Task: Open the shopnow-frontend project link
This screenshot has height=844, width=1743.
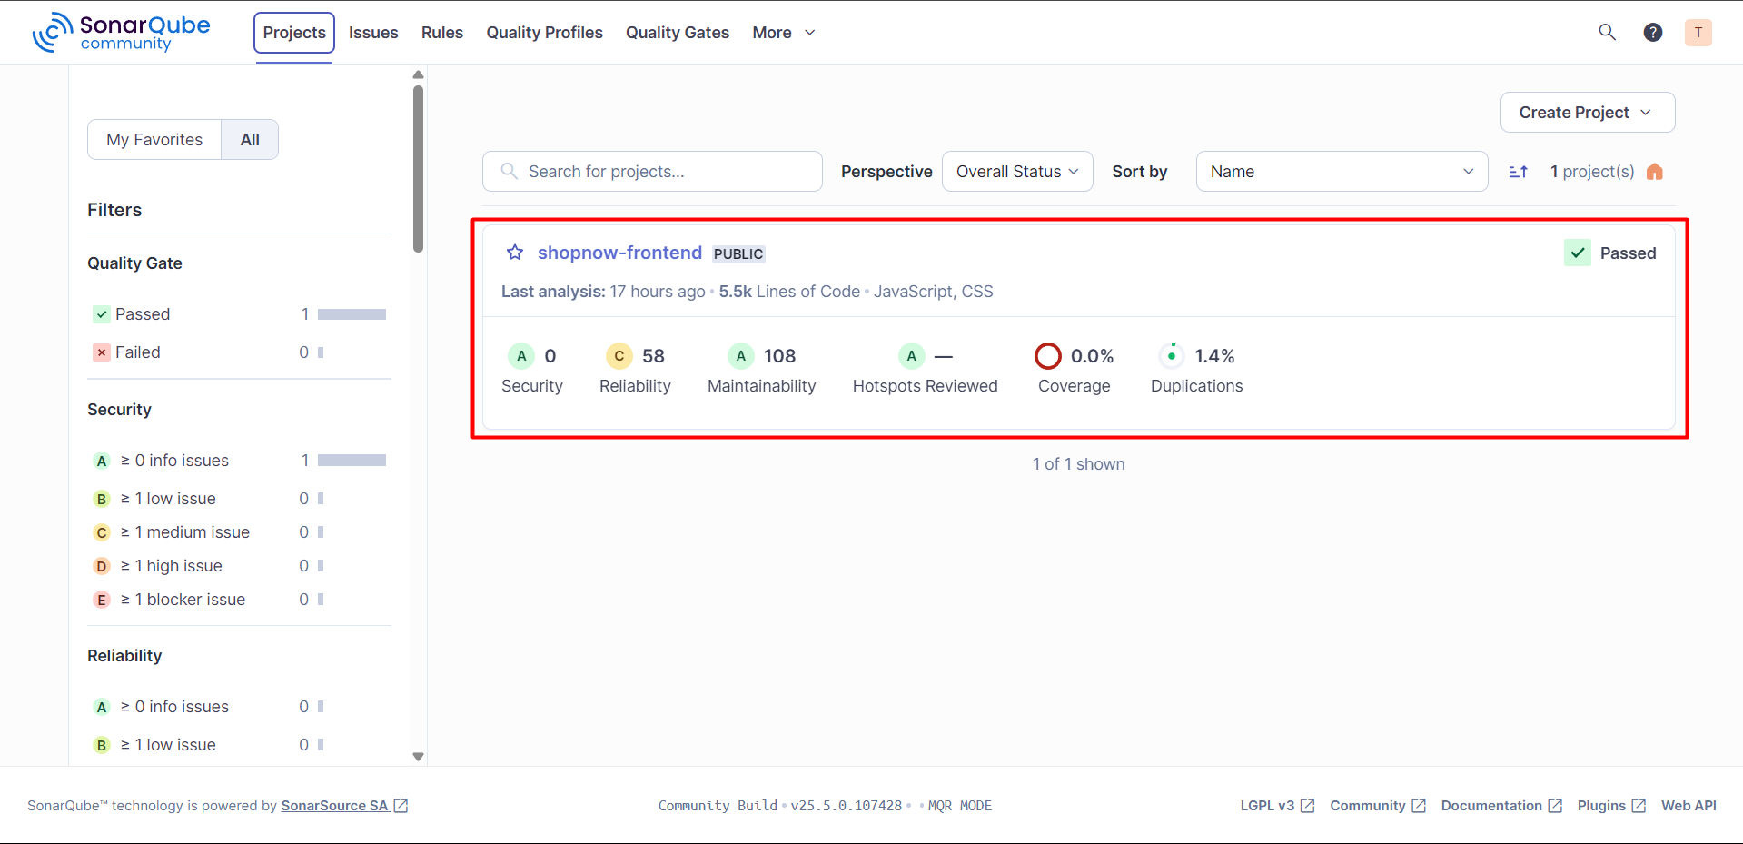Action: click(619, 253)
